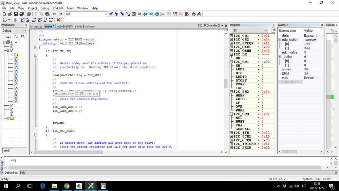Screen dimensions: 339x191
Task: Open the Debug configuration dropdown in Workspace
Action: [14, 31]
